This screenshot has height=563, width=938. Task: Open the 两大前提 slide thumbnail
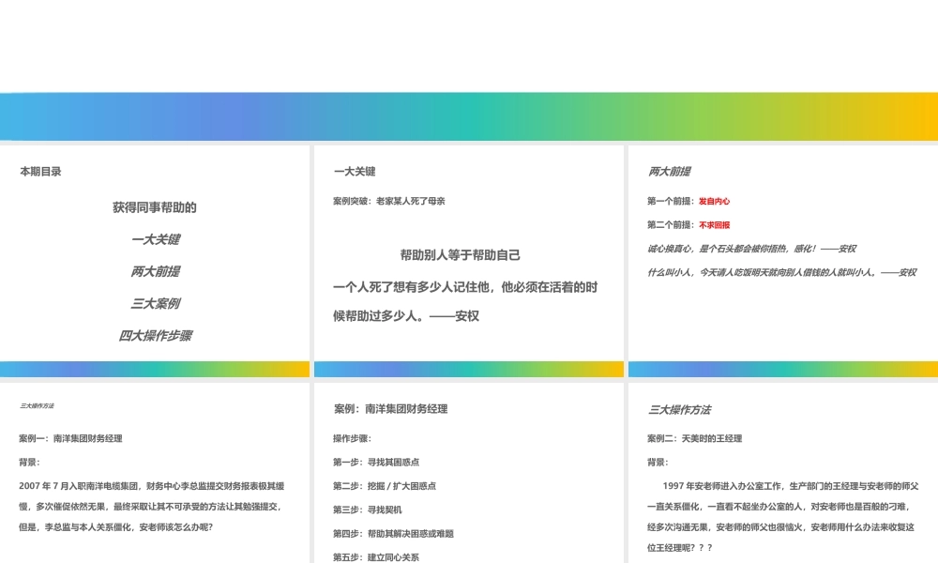[783, 261]
